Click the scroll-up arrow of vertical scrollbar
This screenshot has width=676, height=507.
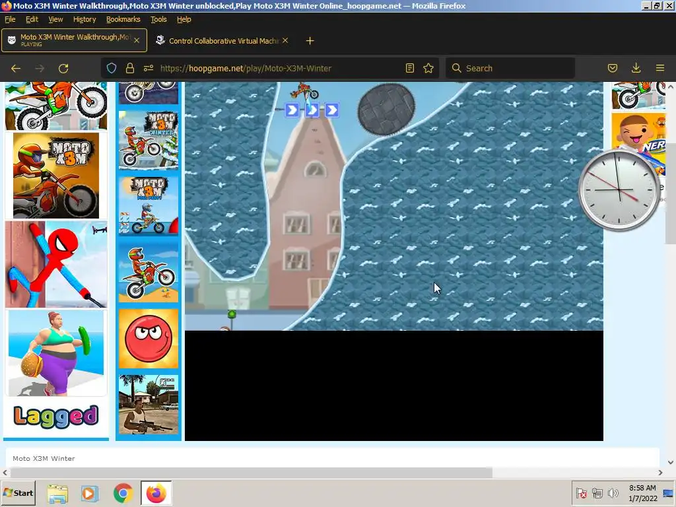(671, 86)
